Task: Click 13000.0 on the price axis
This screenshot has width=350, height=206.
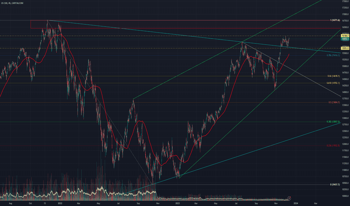Action: click(x=345, y=118)
